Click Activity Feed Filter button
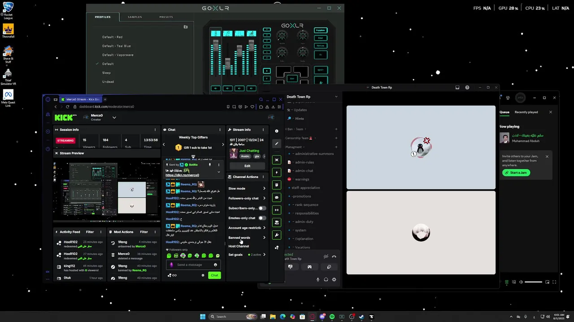Viewport: 574px width, 322px height. 90,232
